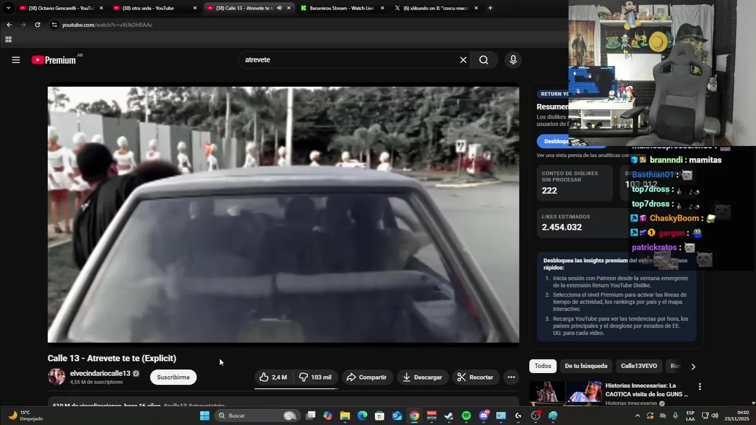Clear the 'atrevete' search text
The width and height of the screenshot is (756, 425).
463,60
